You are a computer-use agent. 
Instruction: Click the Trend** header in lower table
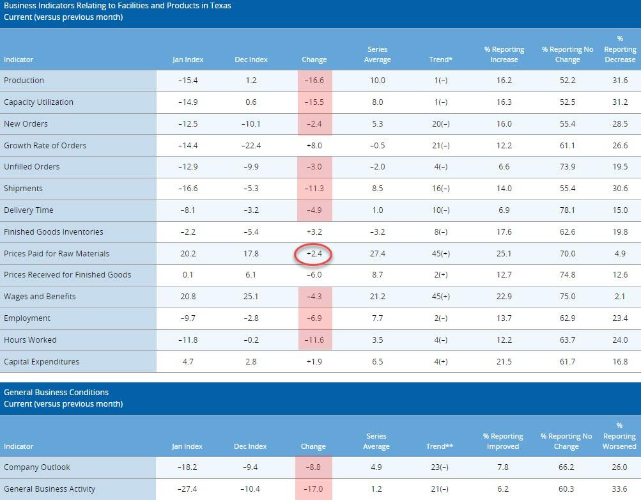click(x=439, y=446)
